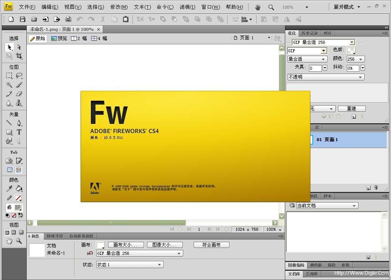Select the Blur tool
The width and height of the screenshot is (391, 280).
(x=9, y=103)
